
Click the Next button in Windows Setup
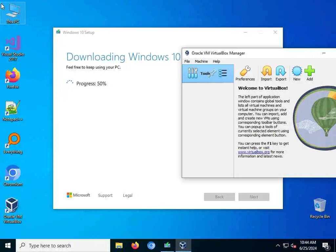(x=254, y=197)
